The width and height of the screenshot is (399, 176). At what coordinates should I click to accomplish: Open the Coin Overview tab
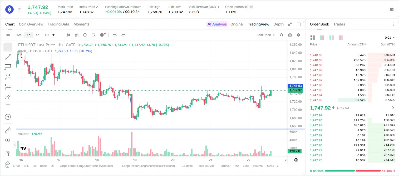31,24
